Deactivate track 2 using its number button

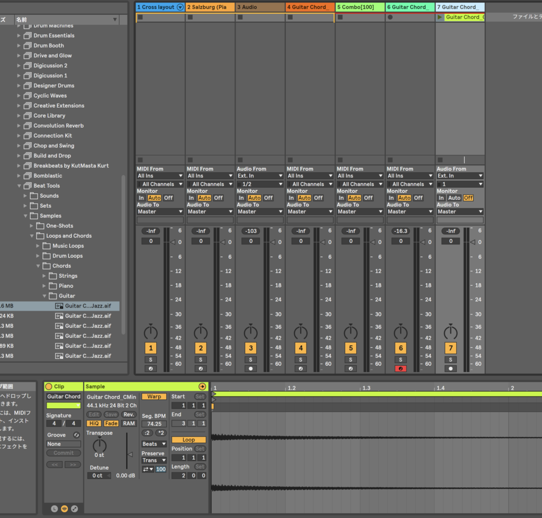point(201,348)
